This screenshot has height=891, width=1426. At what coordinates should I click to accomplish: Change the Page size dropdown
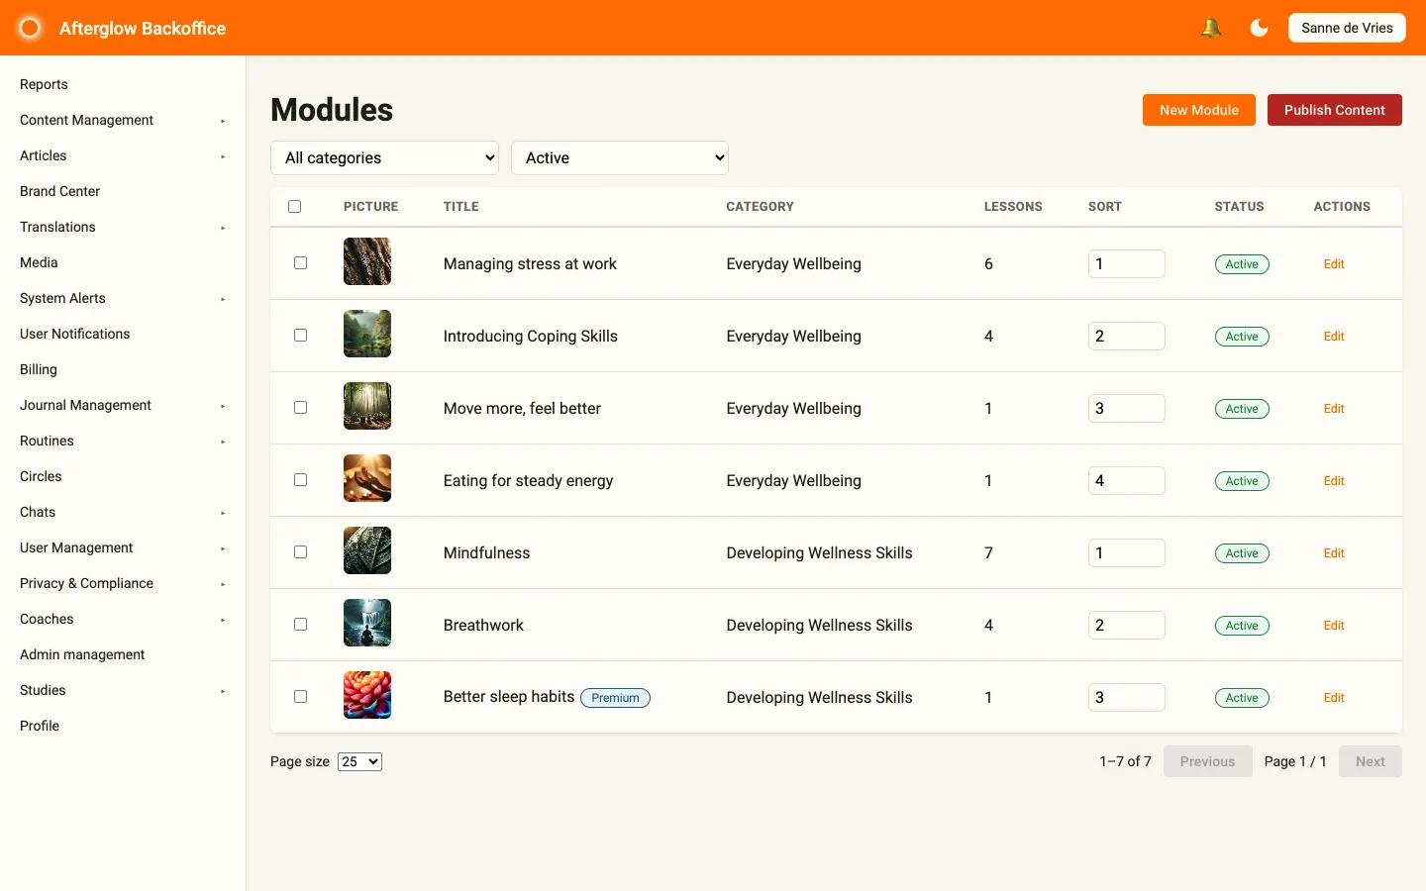click(359, 761)
